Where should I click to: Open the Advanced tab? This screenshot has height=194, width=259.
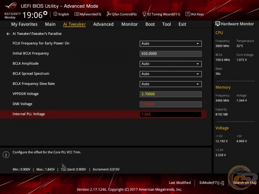pos(104,24)
